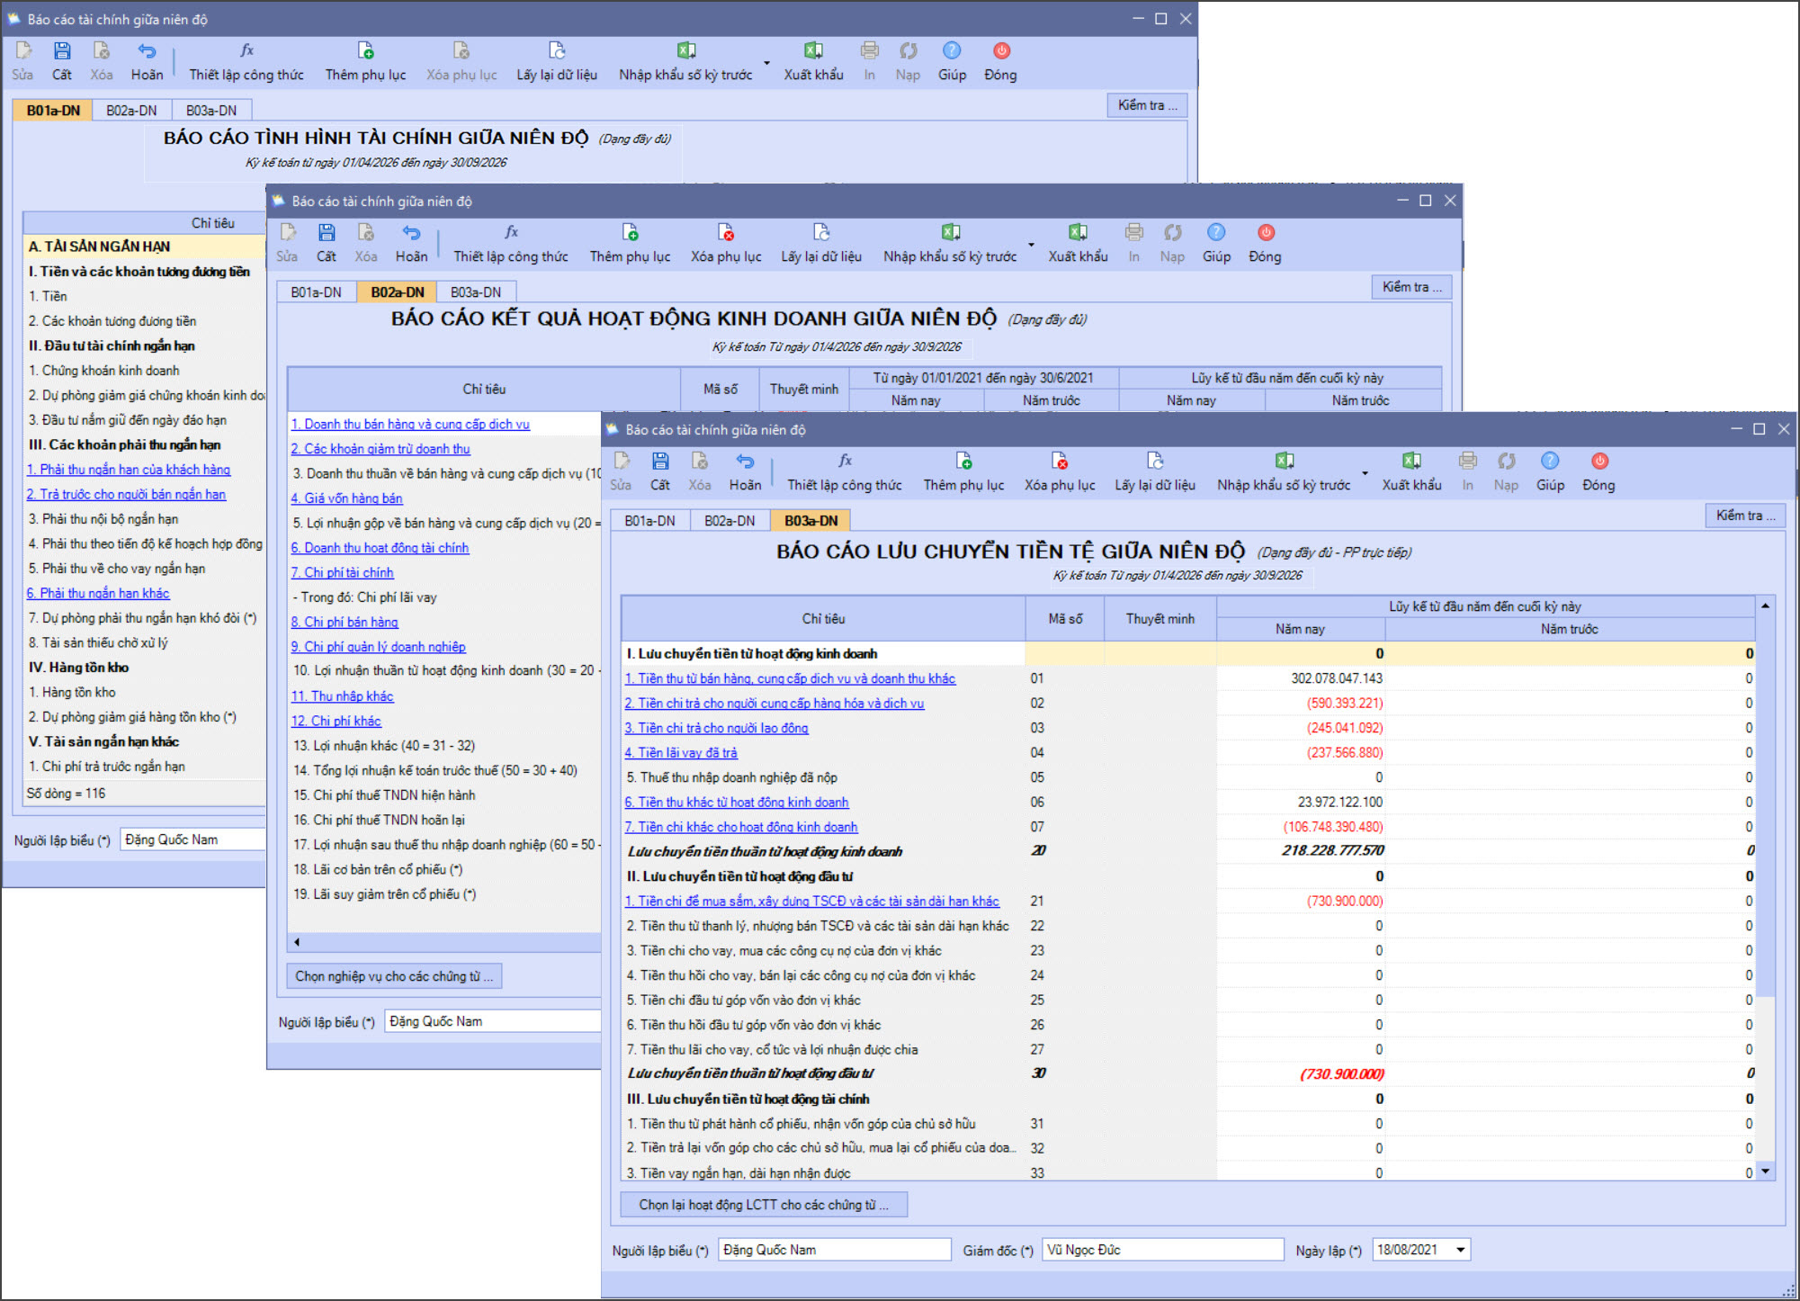Open Nhập khẩu số kỳ trước dropdown arrow

[1365, 473]
